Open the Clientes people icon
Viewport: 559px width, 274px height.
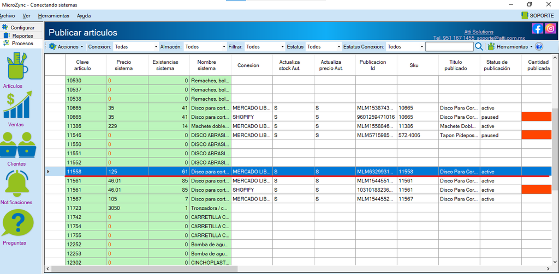[x=17, y=145]
